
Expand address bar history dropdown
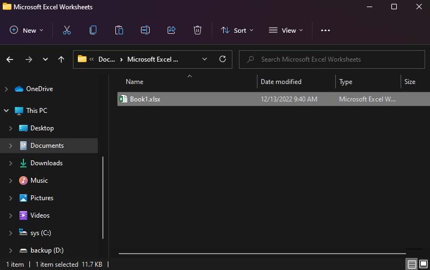click(204, 59)
